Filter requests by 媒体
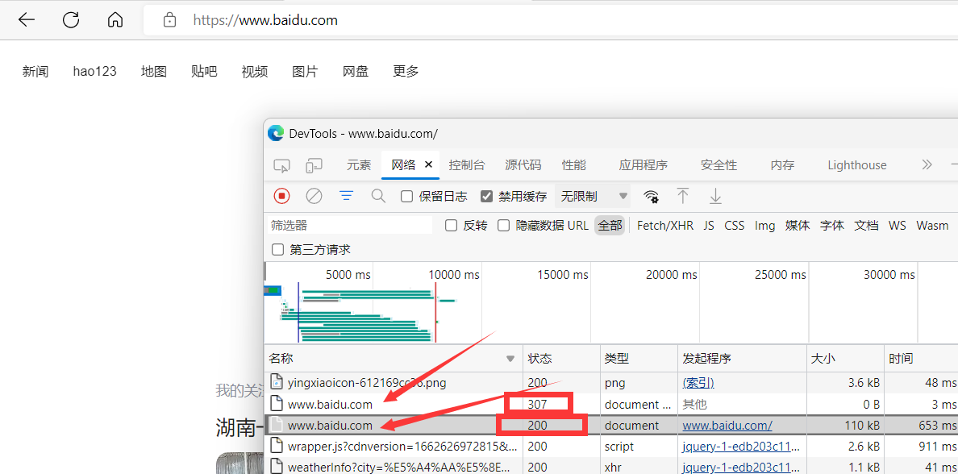The image size is (958, 474). pyautogui.click(x=798, y=226)
